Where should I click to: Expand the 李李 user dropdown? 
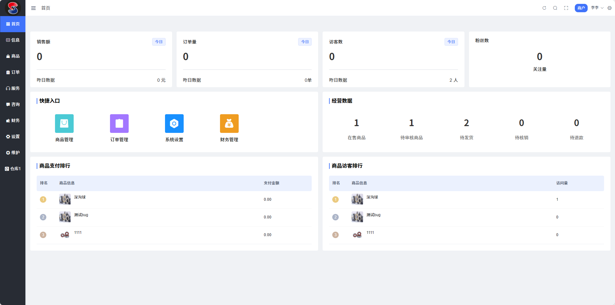(x=597, y=8)
